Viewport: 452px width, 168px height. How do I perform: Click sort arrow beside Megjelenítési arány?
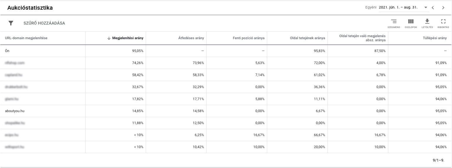(x=109, y=38)
